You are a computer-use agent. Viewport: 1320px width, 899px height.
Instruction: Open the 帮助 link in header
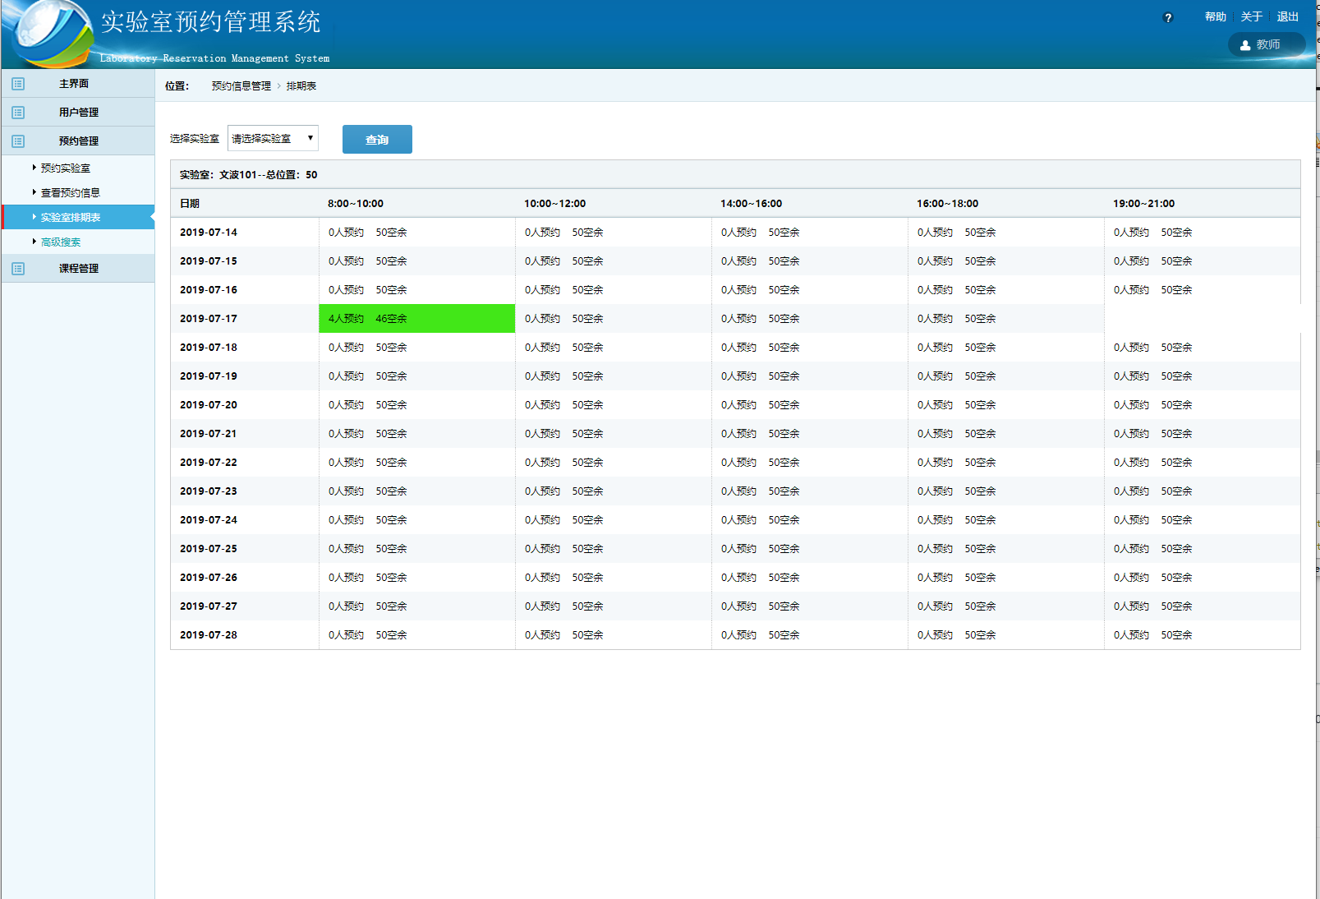1215,17
